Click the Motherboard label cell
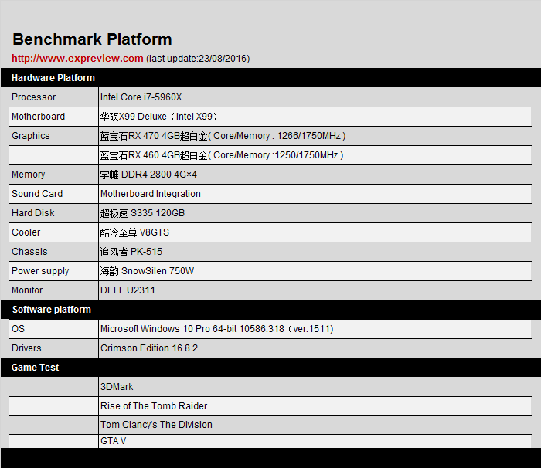 [x=54, y=117]
